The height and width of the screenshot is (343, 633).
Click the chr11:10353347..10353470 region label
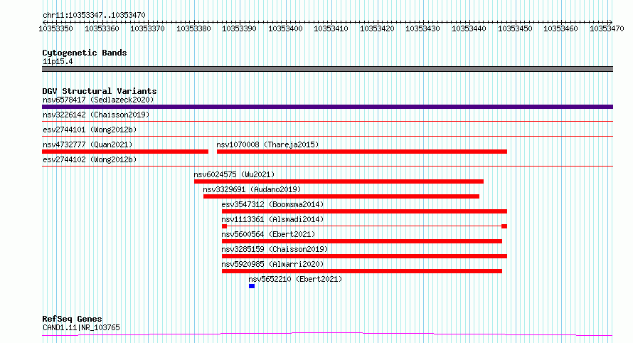pyautogui.click(x=94, y=15)
